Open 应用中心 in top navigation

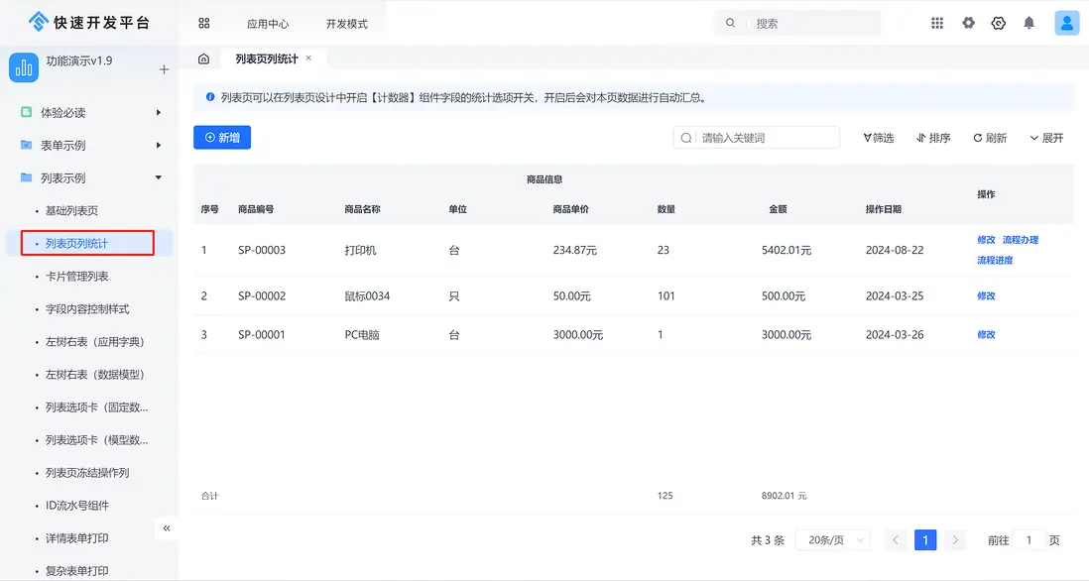point(268,24)
